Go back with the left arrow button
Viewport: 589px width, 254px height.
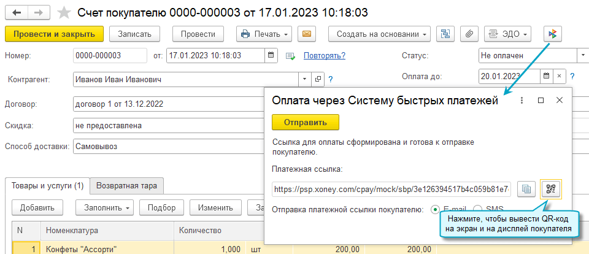point(17,12)
